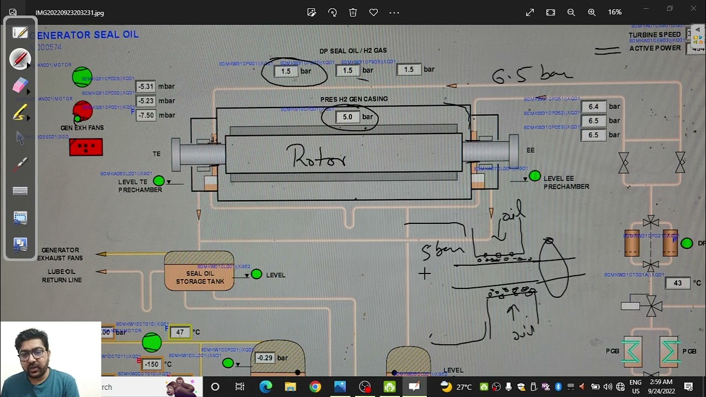Click the 16% zoom level readout
This screenshot has height=397, width=706.
pos(615,12)
